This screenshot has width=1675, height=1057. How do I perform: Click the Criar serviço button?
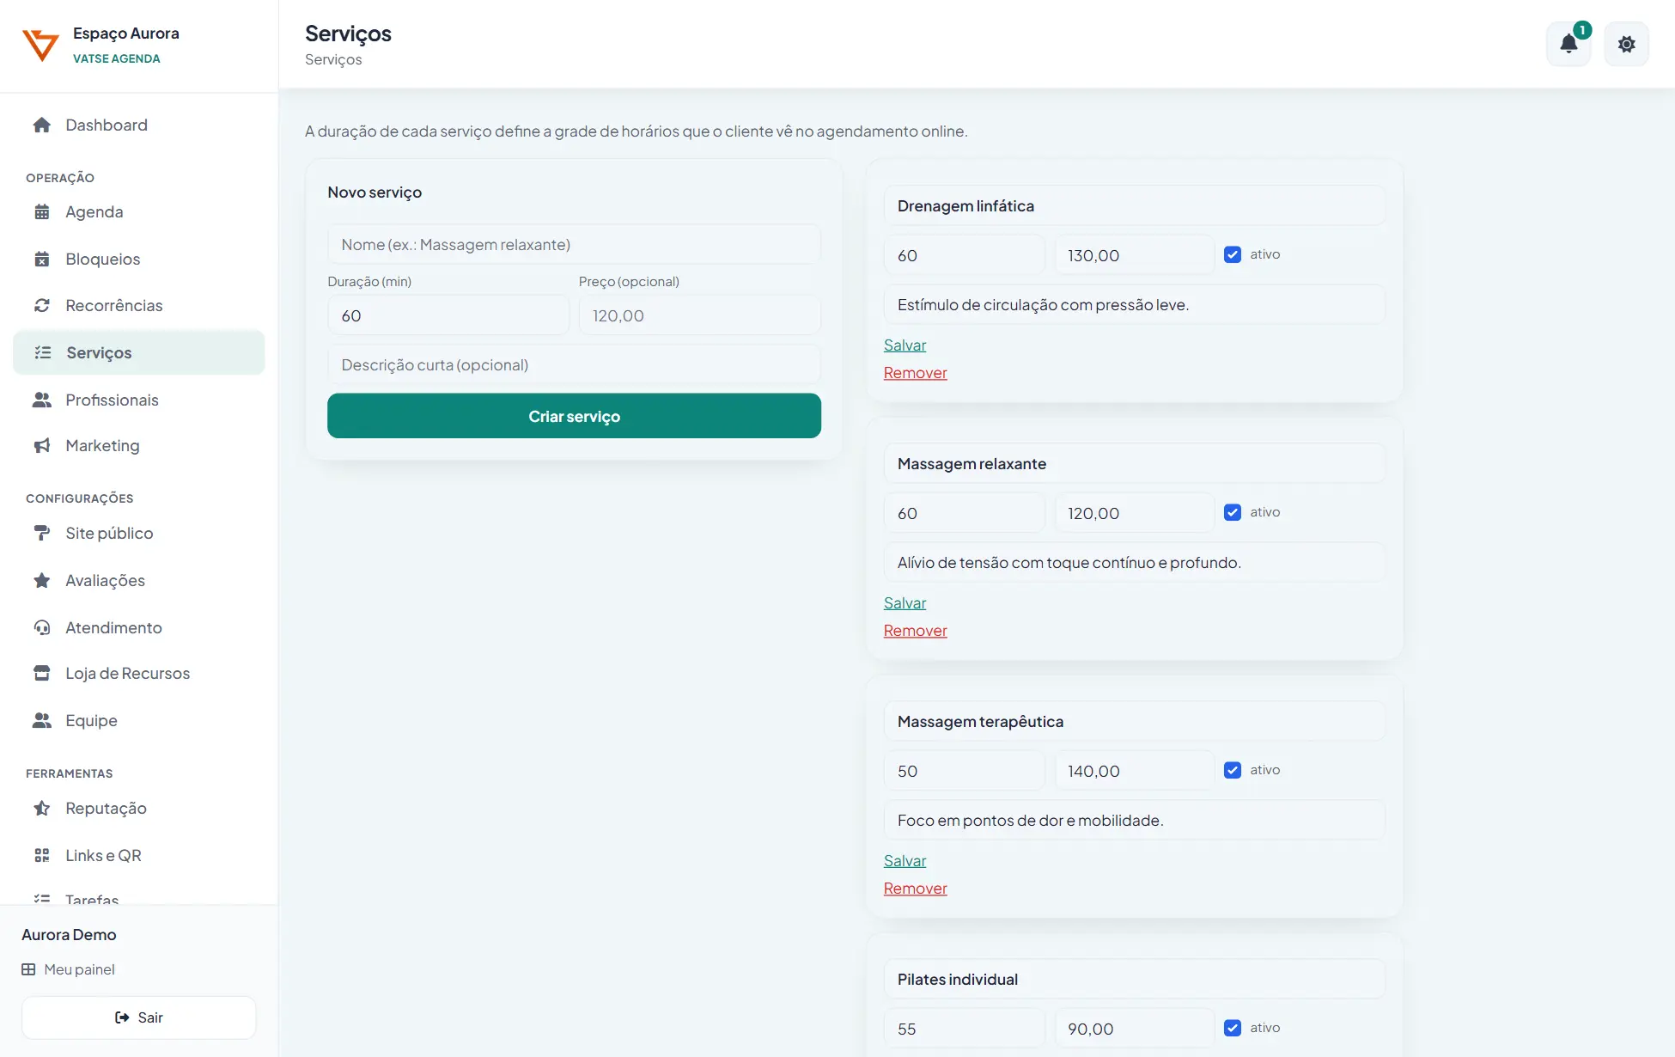574,416
